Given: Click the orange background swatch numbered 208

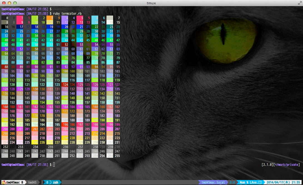Looking at the screenshot, I should tap(5, 133).
